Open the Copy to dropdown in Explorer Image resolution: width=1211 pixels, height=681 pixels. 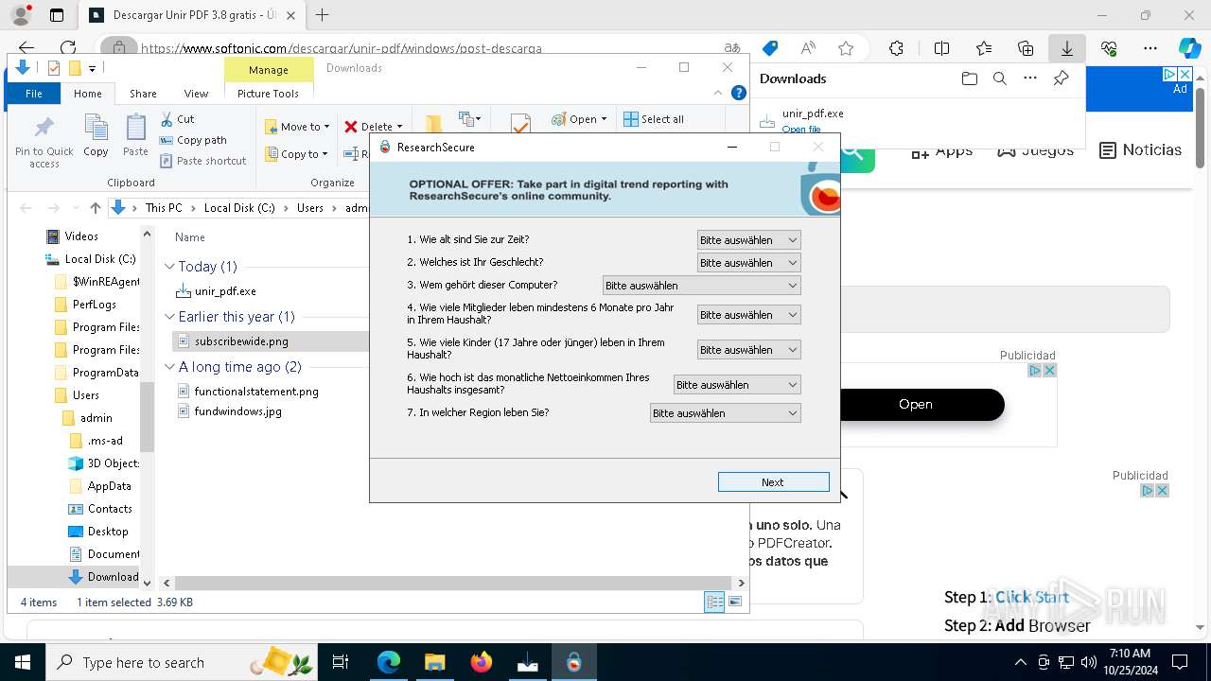coord(296,154)
